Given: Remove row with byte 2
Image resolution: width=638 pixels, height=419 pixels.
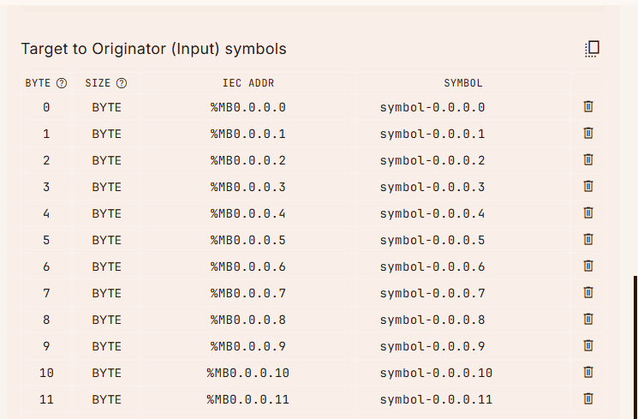Looking at the screenshot, I should click(x=588, y=160).
